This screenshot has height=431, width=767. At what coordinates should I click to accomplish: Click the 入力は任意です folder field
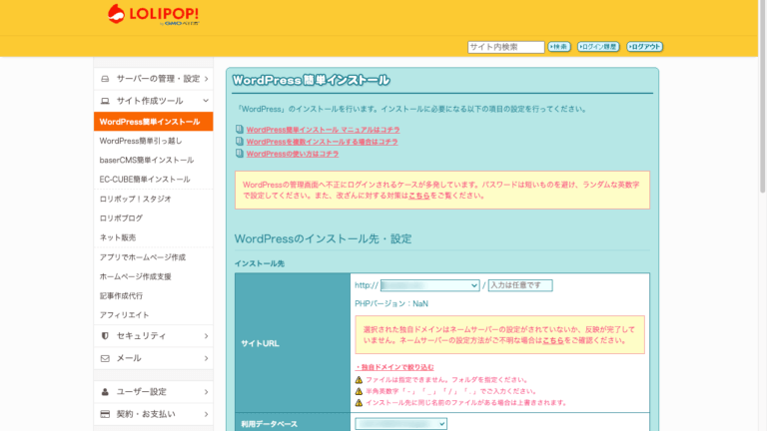(520, 285)
